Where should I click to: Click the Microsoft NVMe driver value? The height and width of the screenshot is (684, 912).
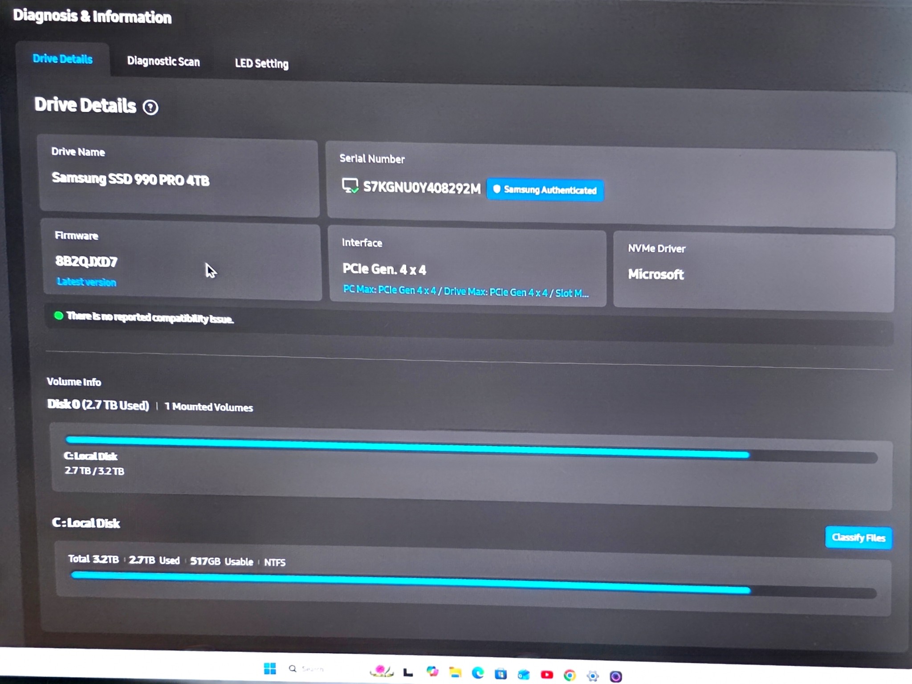[x=655, y=274]
